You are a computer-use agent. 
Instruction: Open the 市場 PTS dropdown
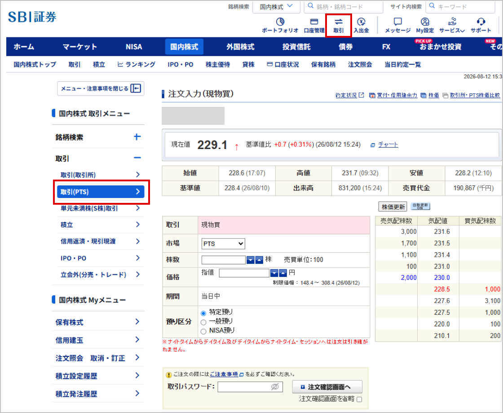[223, 244]
